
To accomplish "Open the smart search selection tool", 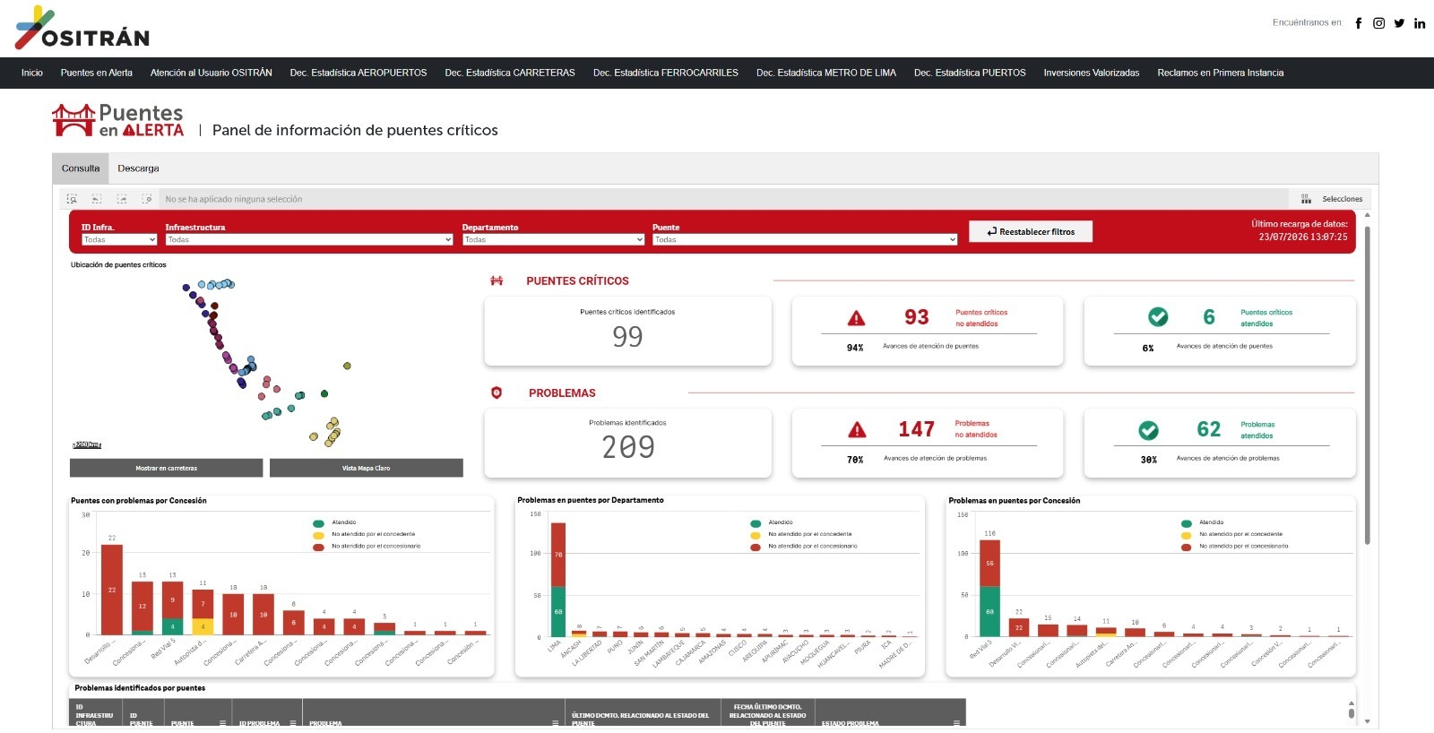I will [72, 199].
